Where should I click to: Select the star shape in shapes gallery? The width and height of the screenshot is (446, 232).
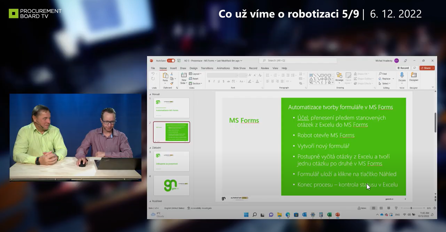tap(329, 83)
